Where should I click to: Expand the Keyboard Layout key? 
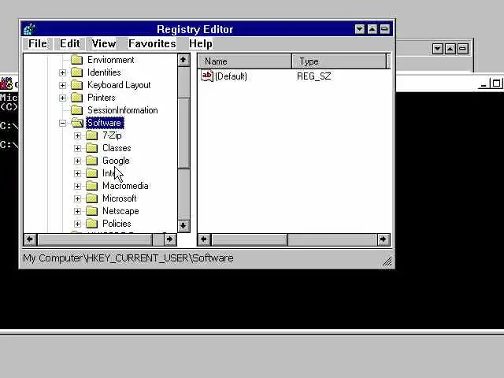63,85
